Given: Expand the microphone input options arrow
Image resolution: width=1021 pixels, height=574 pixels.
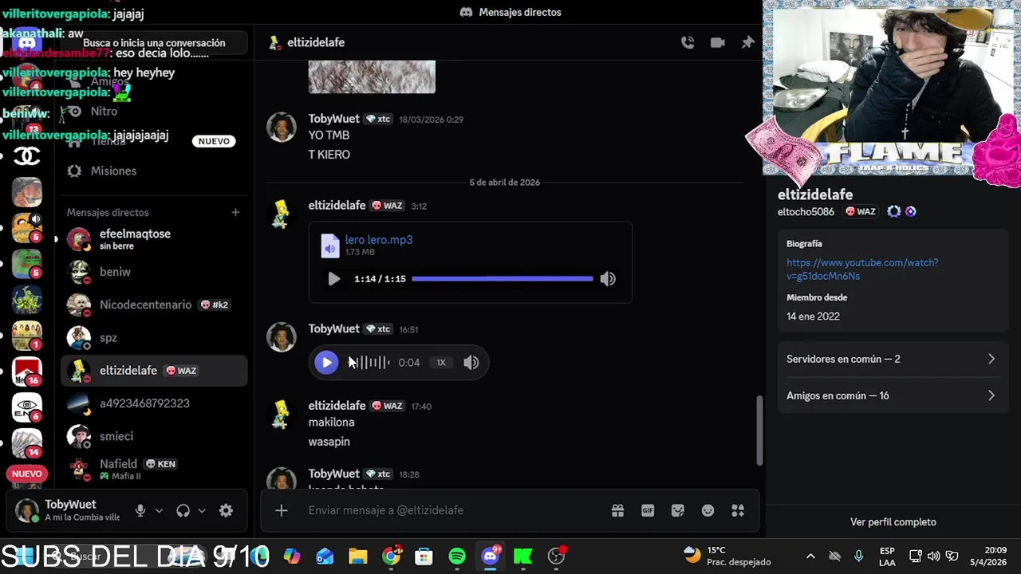Looking at the screenshot, I should (159, 511).
